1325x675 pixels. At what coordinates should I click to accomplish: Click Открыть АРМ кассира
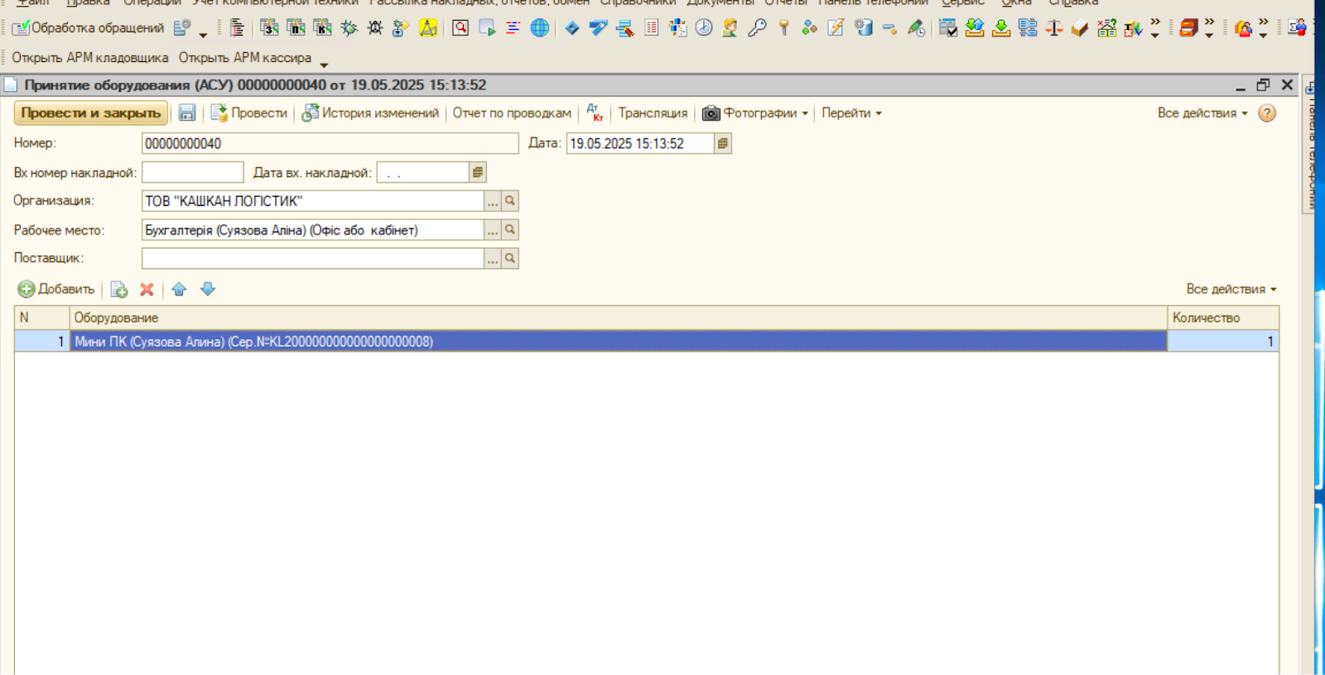[245, 58]
